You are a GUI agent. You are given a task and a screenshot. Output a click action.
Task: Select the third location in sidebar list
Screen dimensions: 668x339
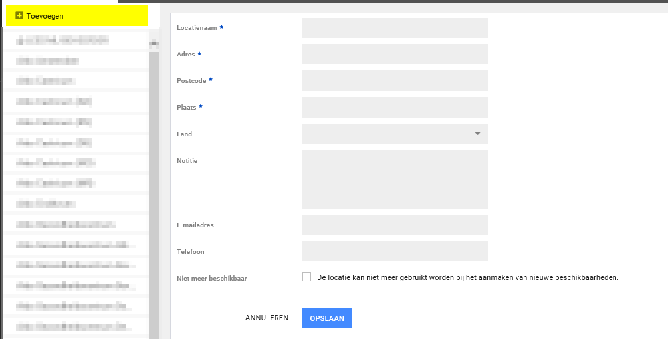point(74,82)
